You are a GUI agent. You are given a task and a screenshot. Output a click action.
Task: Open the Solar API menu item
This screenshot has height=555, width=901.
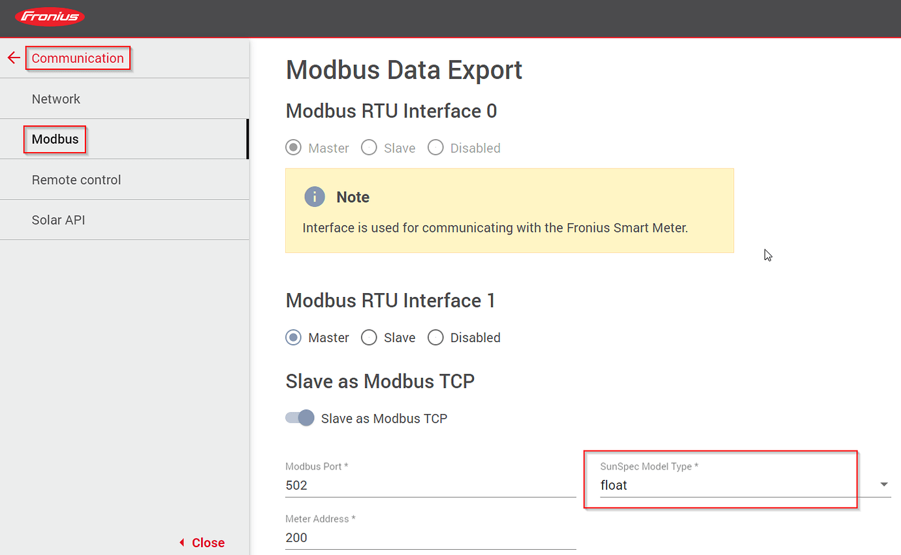tap(124, 220)
